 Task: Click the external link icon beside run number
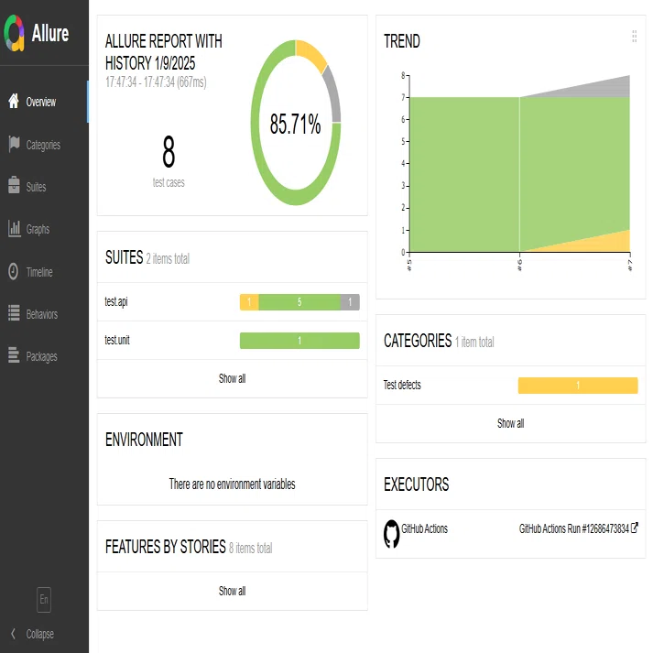tap(635, 528)
